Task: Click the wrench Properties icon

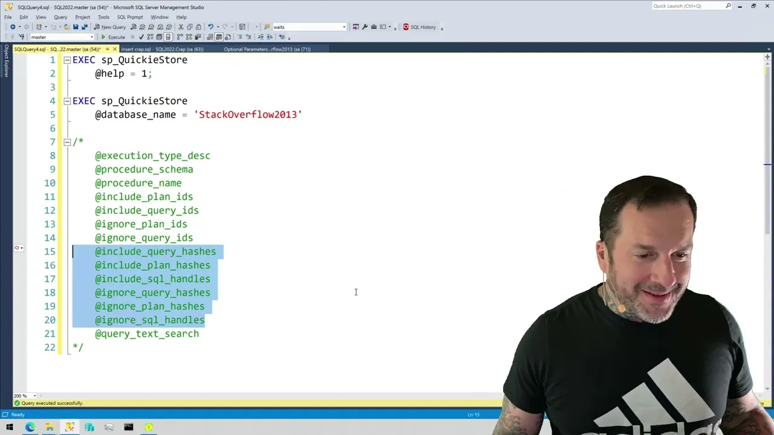Action: (x=365, y=27)
